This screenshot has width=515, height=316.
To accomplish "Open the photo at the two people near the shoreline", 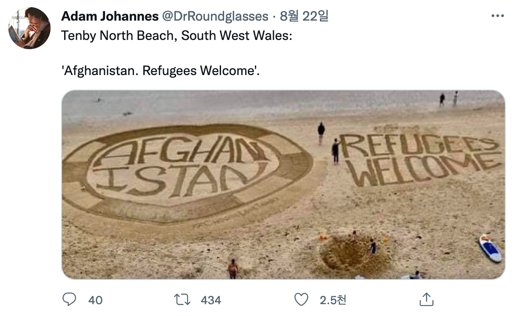I will [449, 99].
